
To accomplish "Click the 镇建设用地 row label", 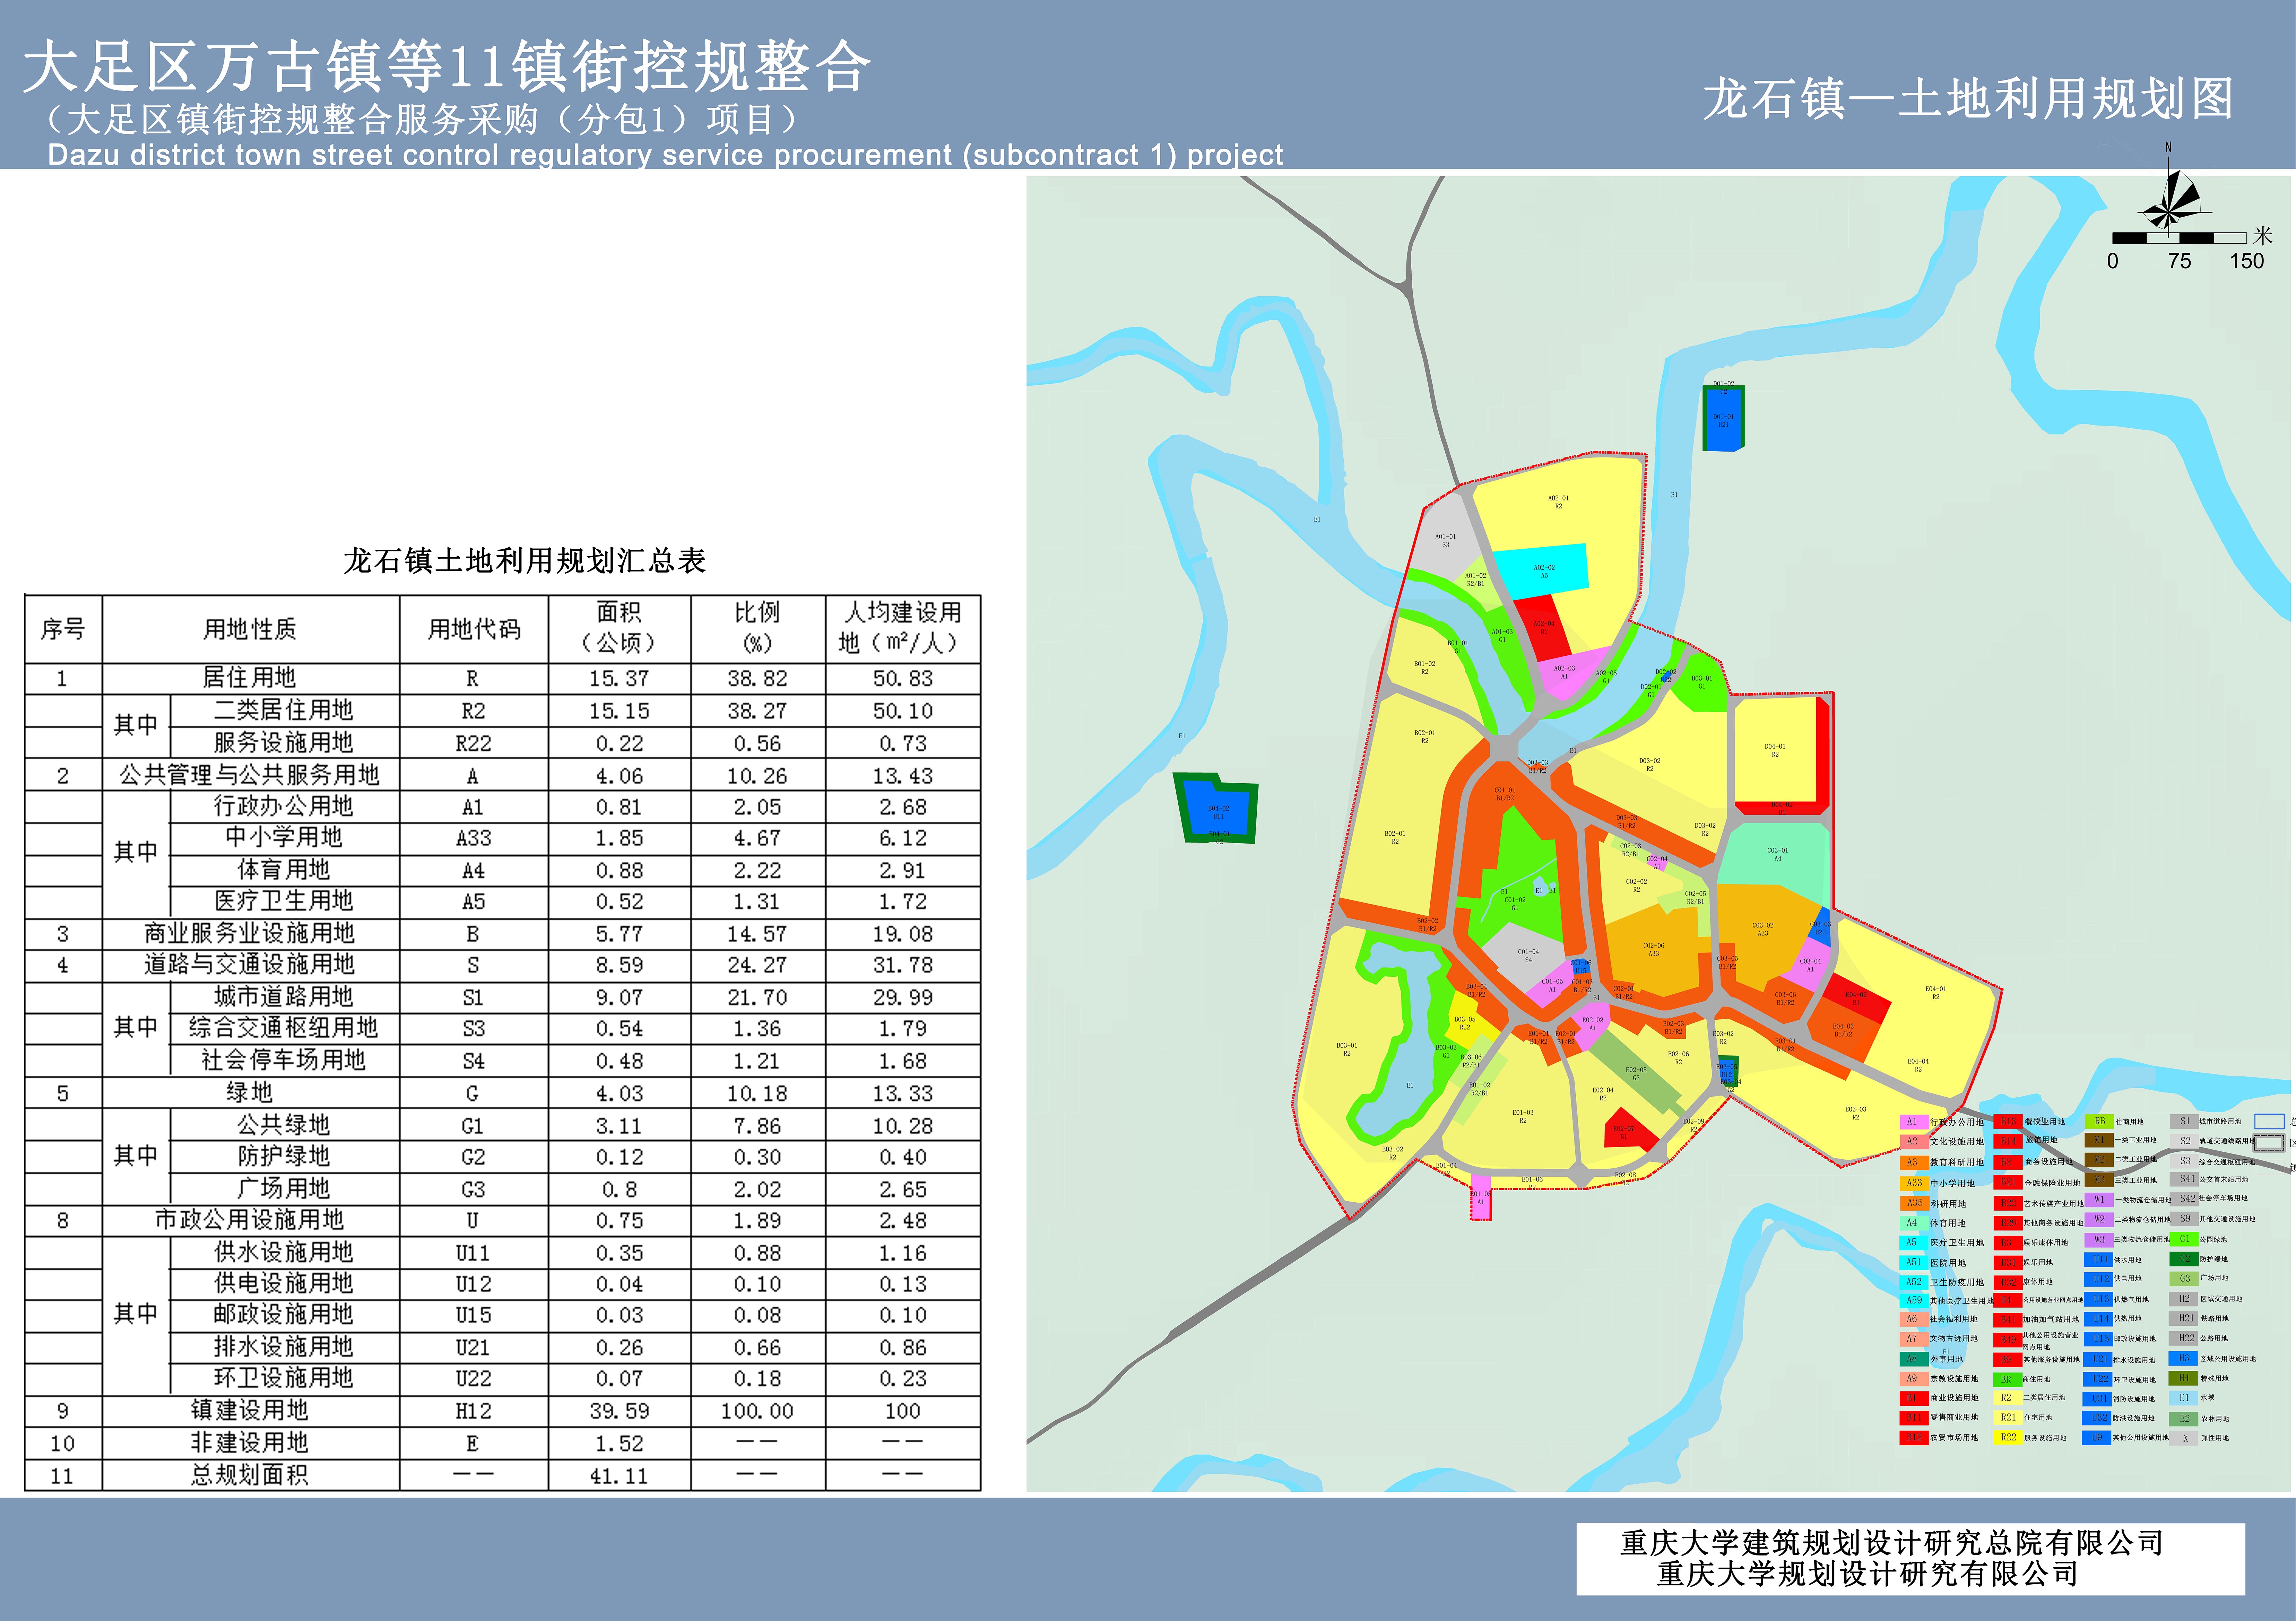I will 250,1411.
